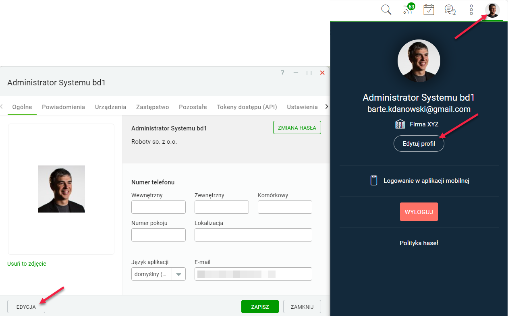Image resolution: width=508 pixels, height=316 pixels.
Task: Click the WYLOGUJ button
Action: (x=419, y=212)
